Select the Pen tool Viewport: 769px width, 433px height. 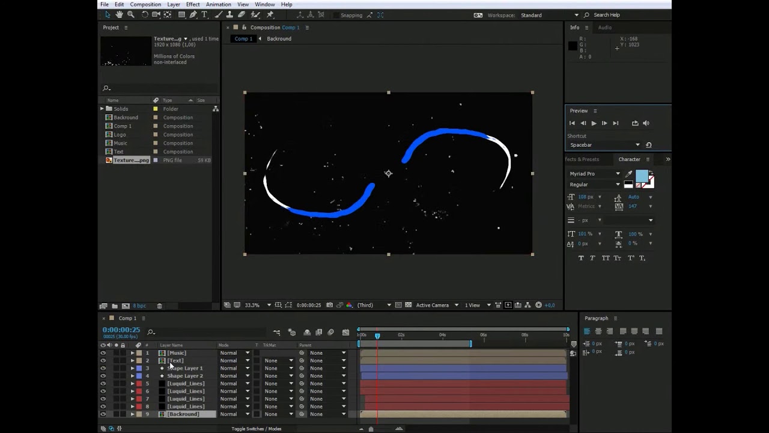point(193,14)
